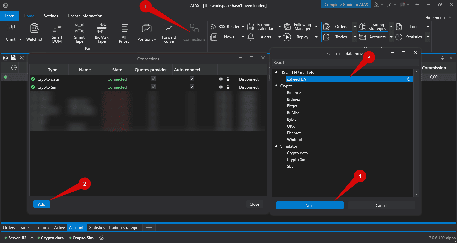Viewport: 457px width, 243px height.
Task: Open the Statistics bottom tab
Action: tap(97, 228)
